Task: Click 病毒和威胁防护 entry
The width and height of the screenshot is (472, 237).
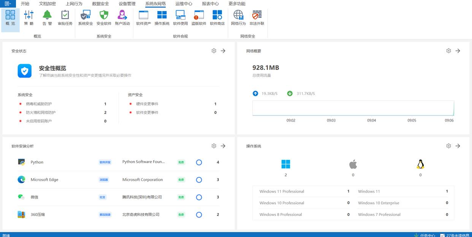Action: (39, 104)
